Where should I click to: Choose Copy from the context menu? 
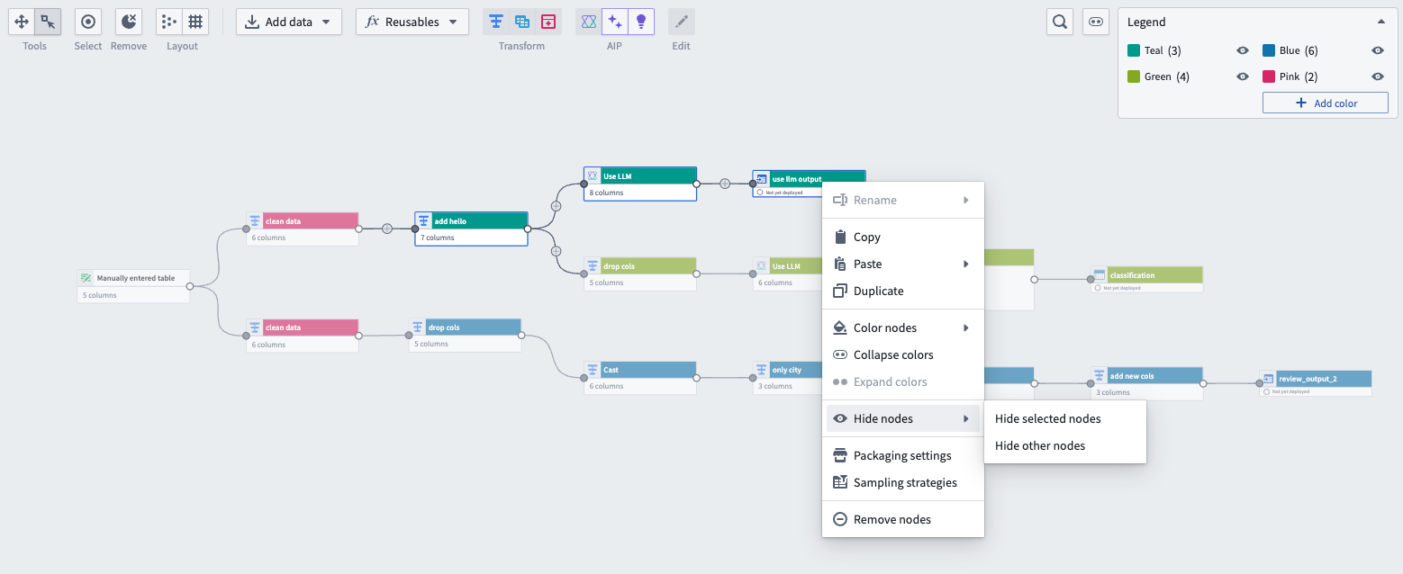tap(903, 237)
